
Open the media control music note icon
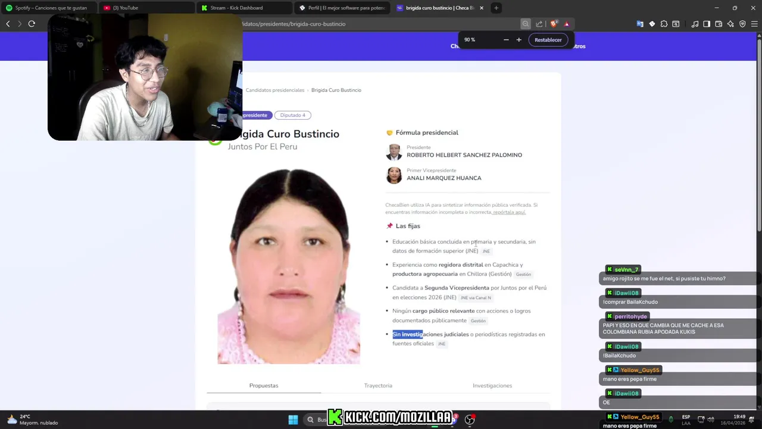(x=695, y=24)
